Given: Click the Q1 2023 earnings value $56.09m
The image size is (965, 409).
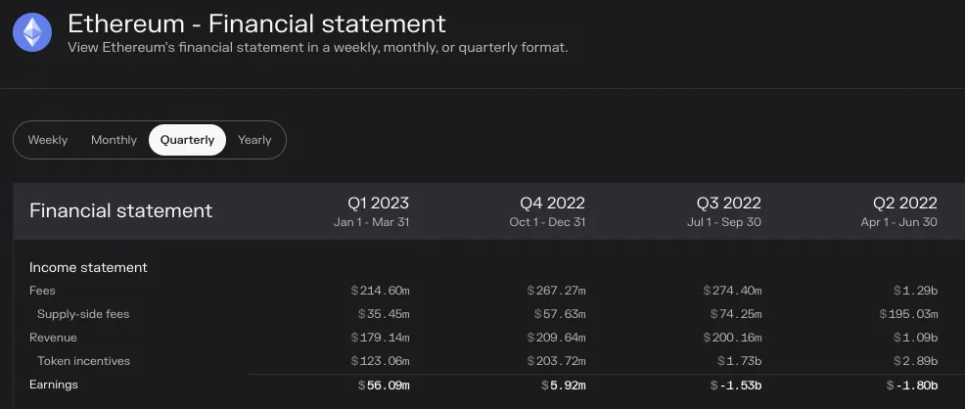Looking at the screenshot, I should coord(384,386).
